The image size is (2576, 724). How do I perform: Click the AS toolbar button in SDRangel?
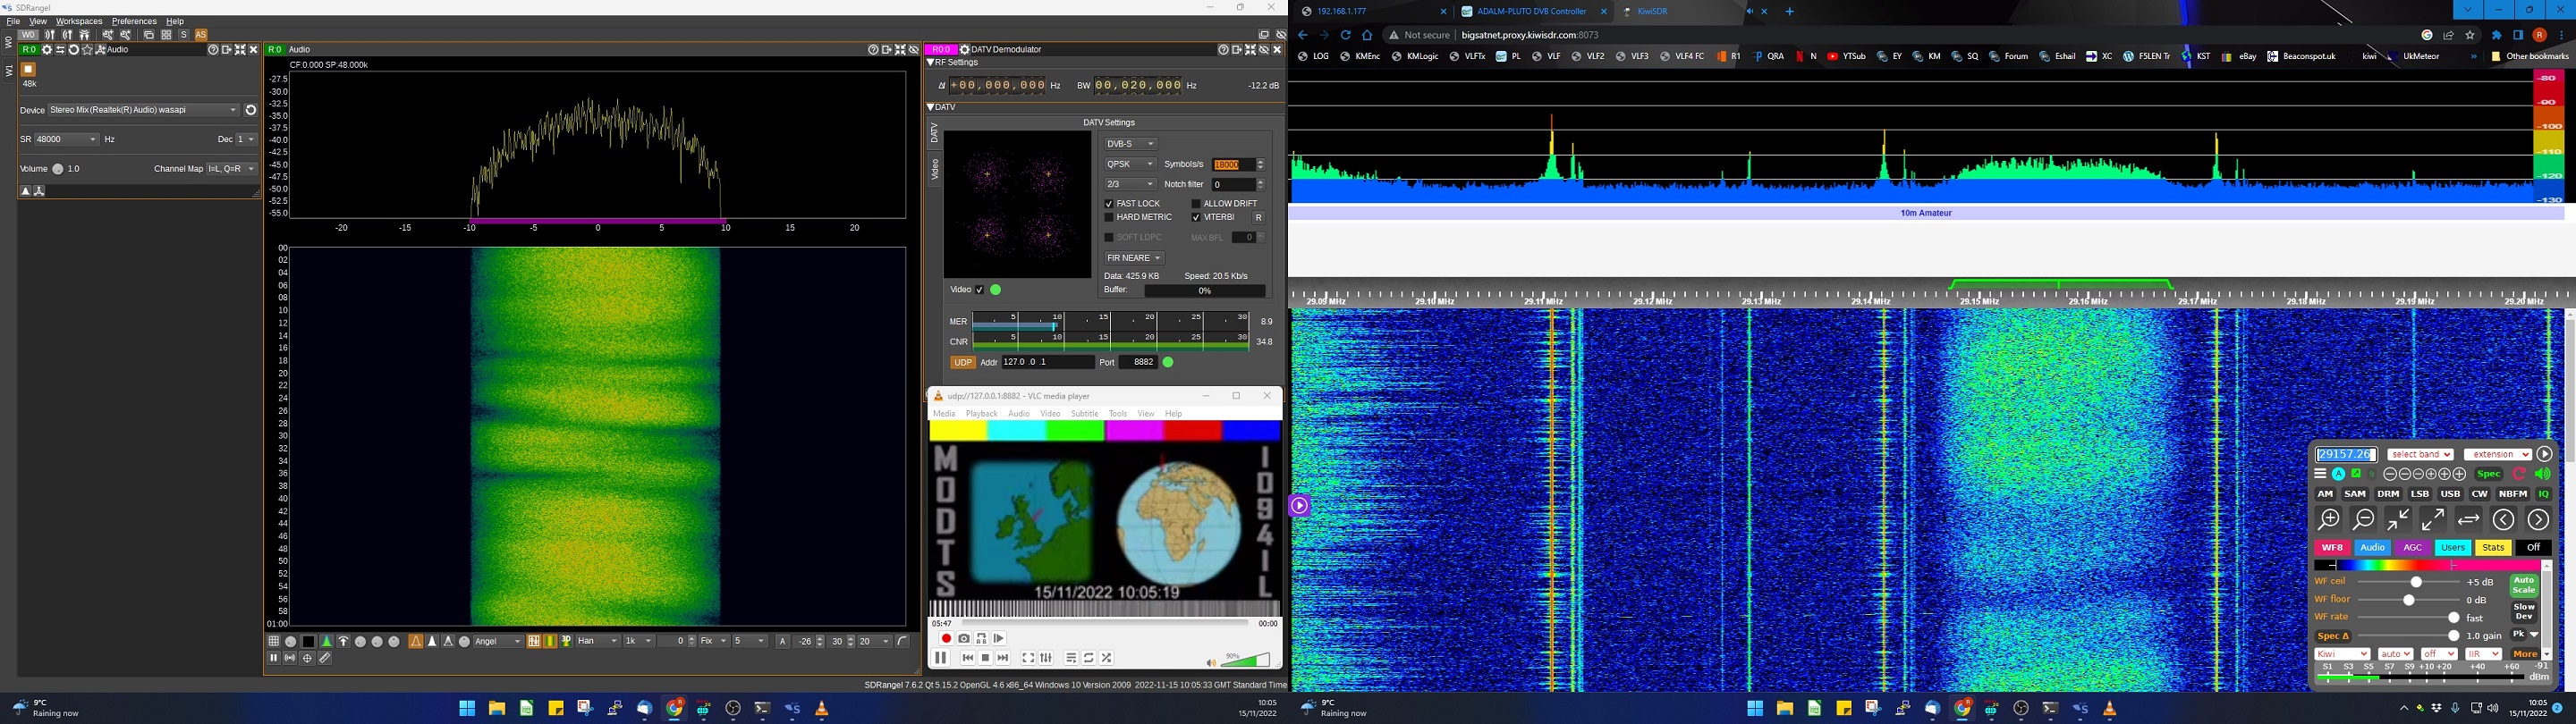coord(201,35)
